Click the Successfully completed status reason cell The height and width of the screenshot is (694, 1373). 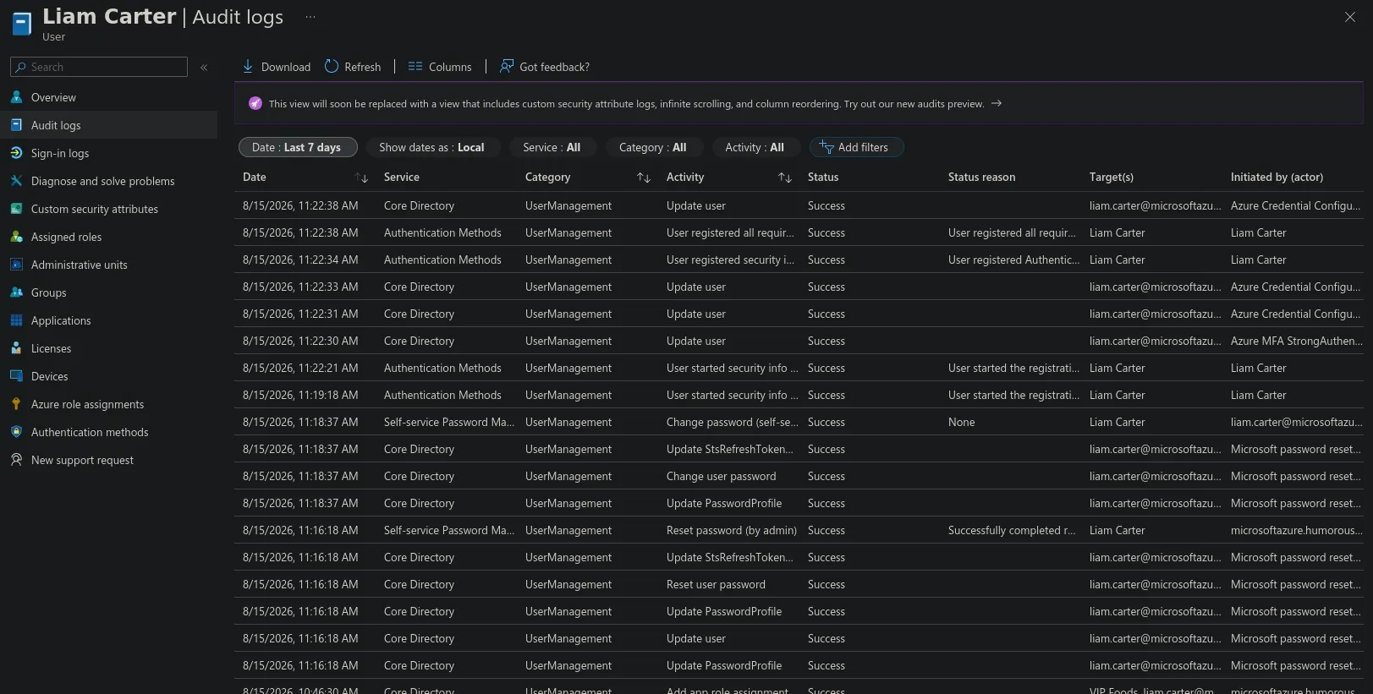[x=1012, y=530]
